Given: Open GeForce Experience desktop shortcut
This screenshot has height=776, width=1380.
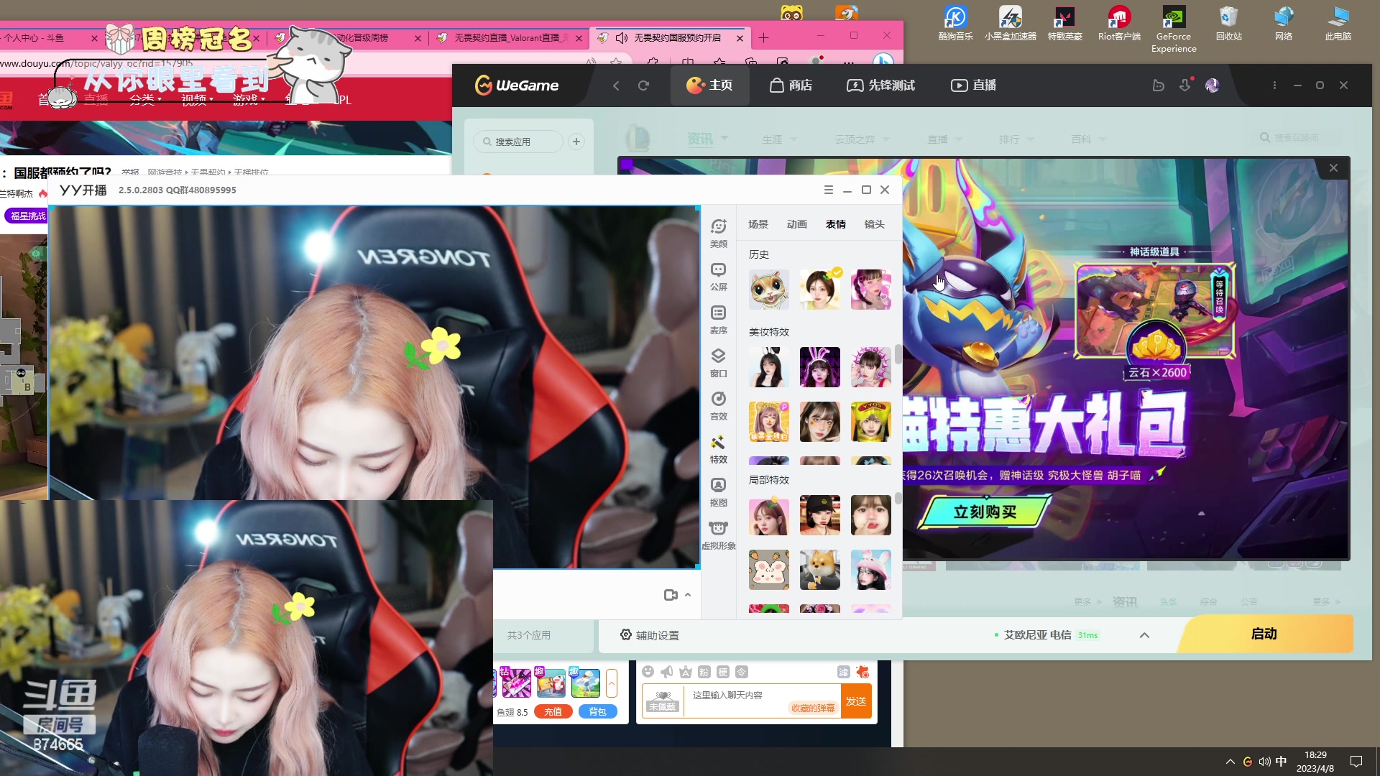Looking at the screenshot, I should [x=1174, y=29].
